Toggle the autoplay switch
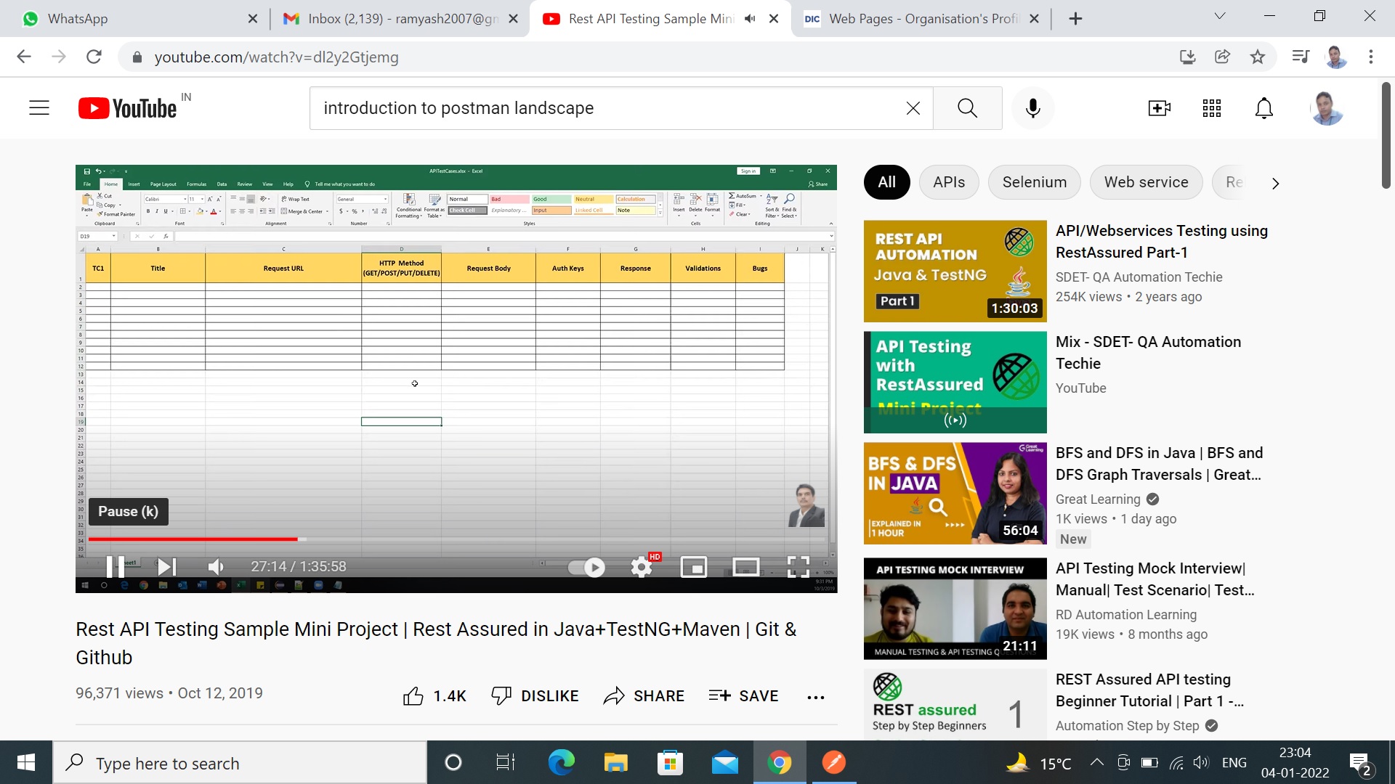The height and width of the screenshot is (784, 1395). point(586,567)
